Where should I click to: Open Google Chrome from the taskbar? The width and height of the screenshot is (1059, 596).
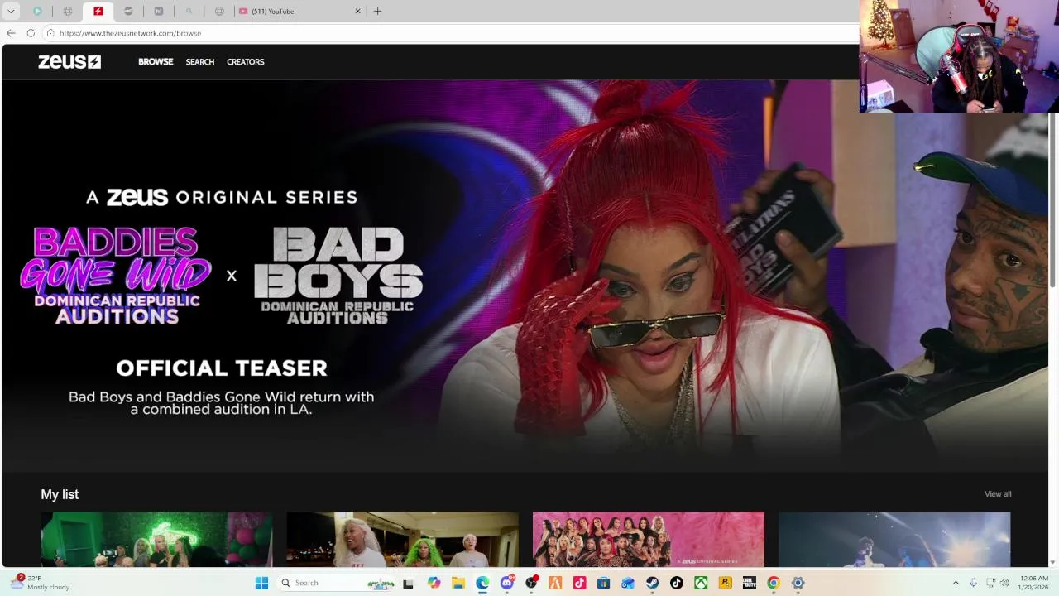[x=774, y=583]
